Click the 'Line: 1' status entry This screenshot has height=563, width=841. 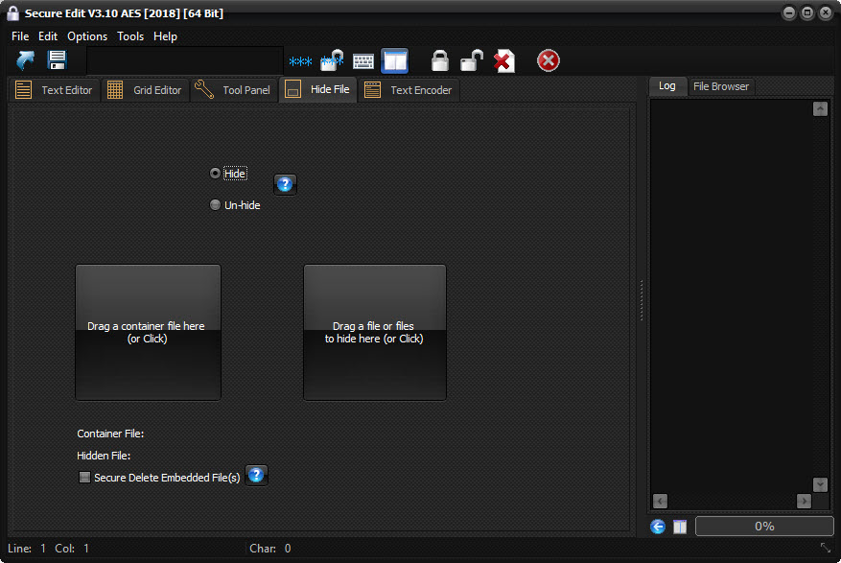pos(27,549)
